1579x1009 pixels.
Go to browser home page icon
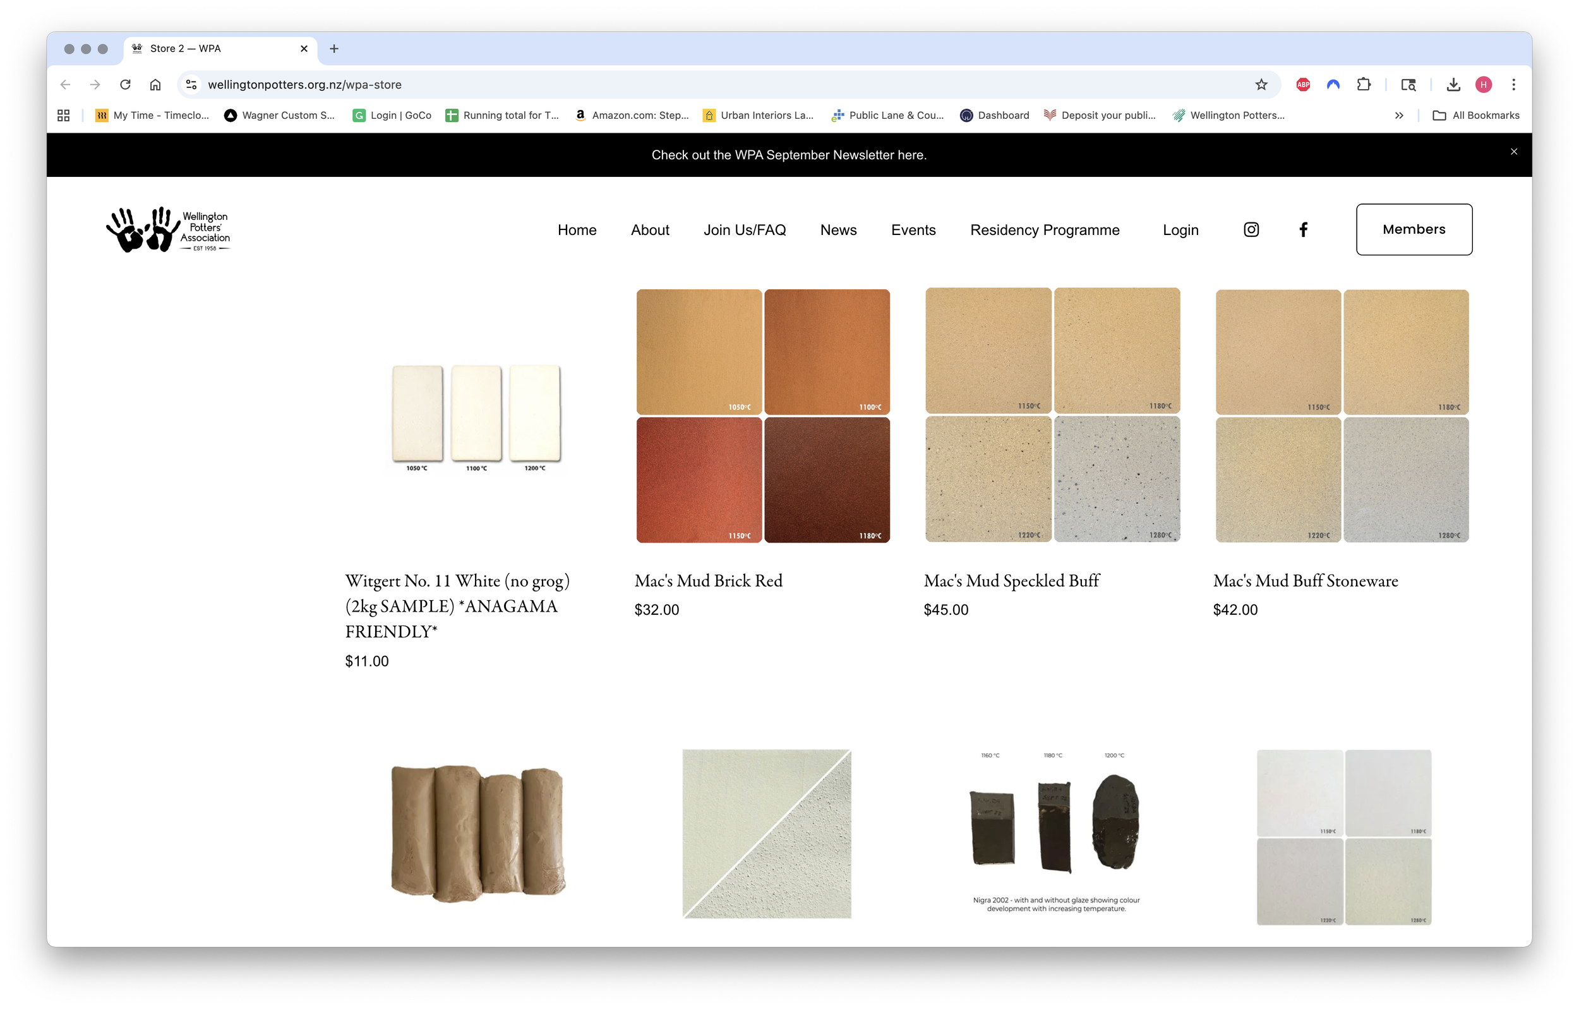pyautogui.click(x=155, y=85)
